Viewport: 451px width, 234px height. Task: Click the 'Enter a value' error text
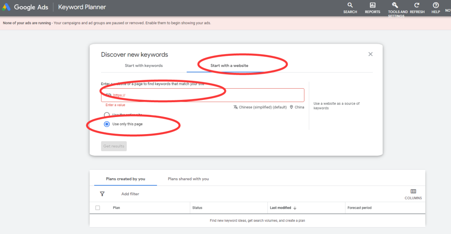pyautogui.click(x=115, y=105)
